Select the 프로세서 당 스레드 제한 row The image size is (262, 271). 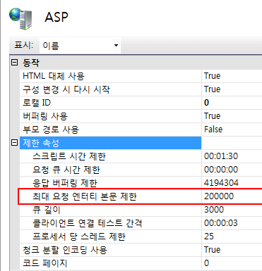click(141, 237)
